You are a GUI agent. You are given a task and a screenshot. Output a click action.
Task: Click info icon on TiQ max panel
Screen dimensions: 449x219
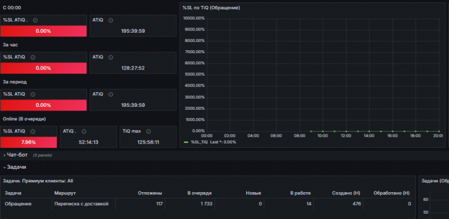[x=148, y=131]
